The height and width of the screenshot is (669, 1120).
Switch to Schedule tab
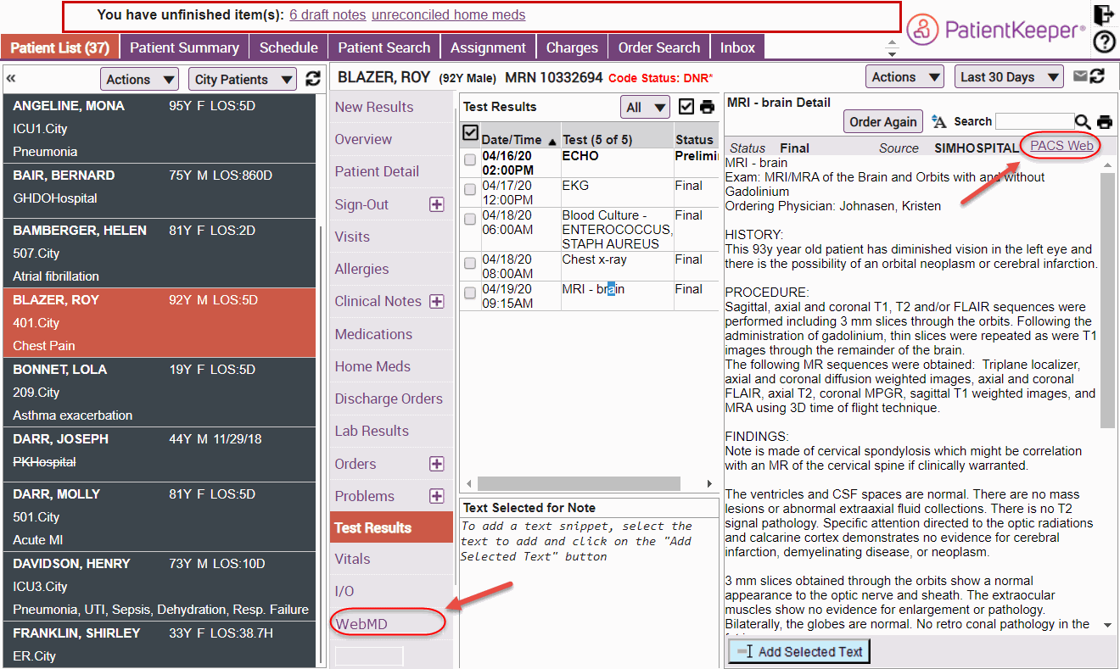288,47
